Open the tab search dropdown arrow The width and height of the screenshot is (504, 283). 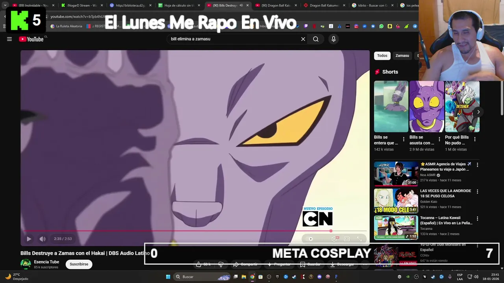(x=5, y=6)
